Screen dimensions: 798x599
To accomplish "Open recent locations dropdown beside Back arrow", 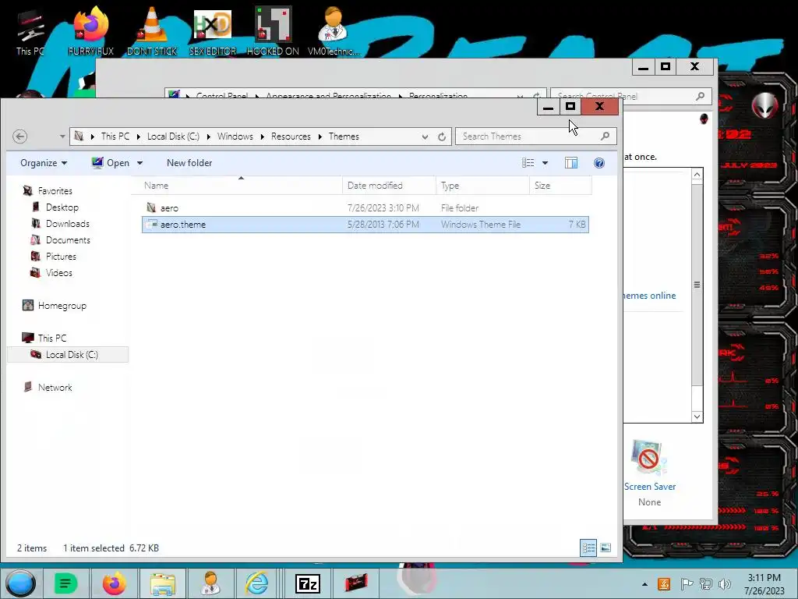I will pos(62,136).
